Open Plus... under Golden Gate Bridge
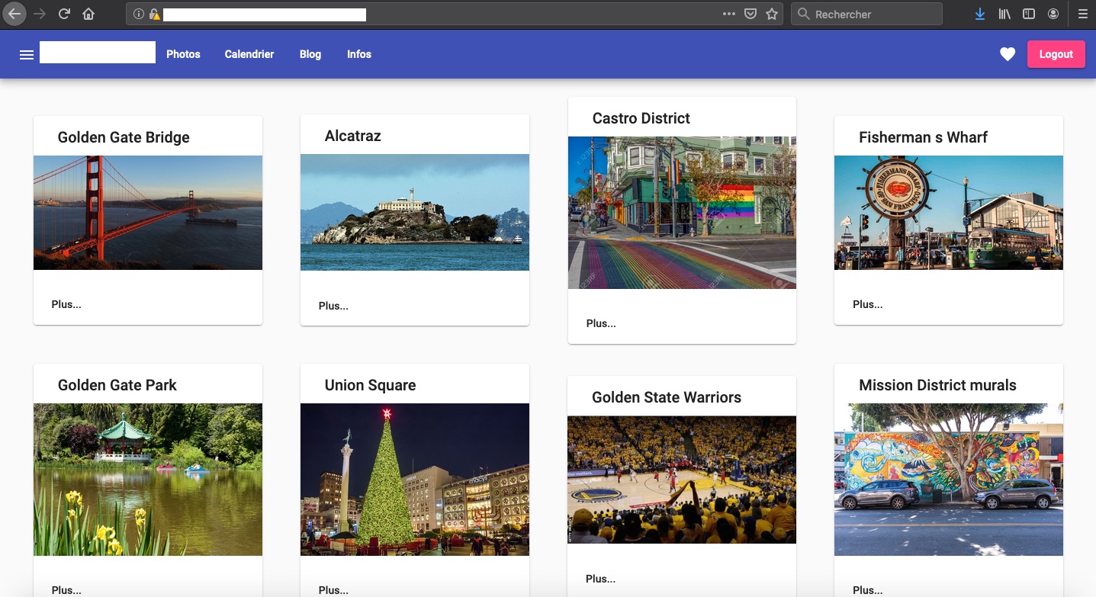The width and height of the screenshot is (1096, 597). (66, 303)
